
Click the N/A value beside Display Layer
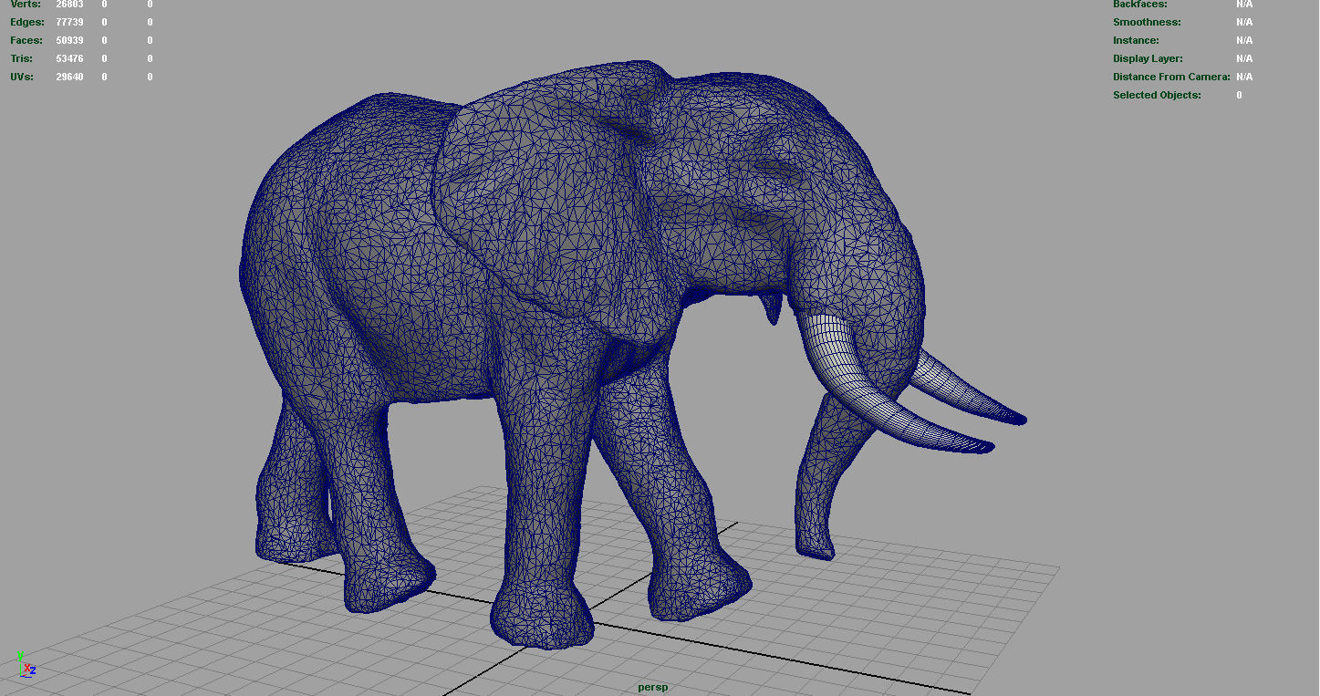(x=1244, y=58)
